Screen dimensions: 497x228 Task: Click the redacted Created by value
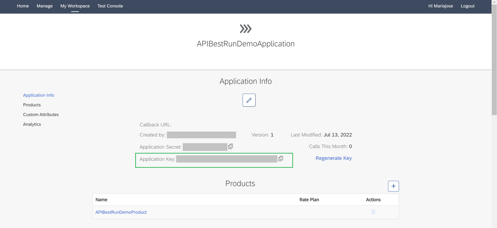tap(202, 135)
